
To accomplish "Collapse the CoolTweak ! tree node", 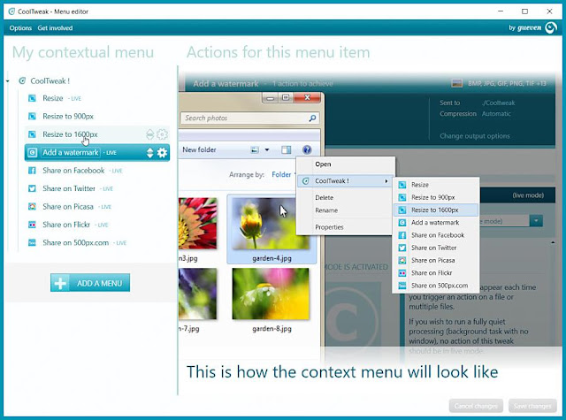I will click(8, 81).
